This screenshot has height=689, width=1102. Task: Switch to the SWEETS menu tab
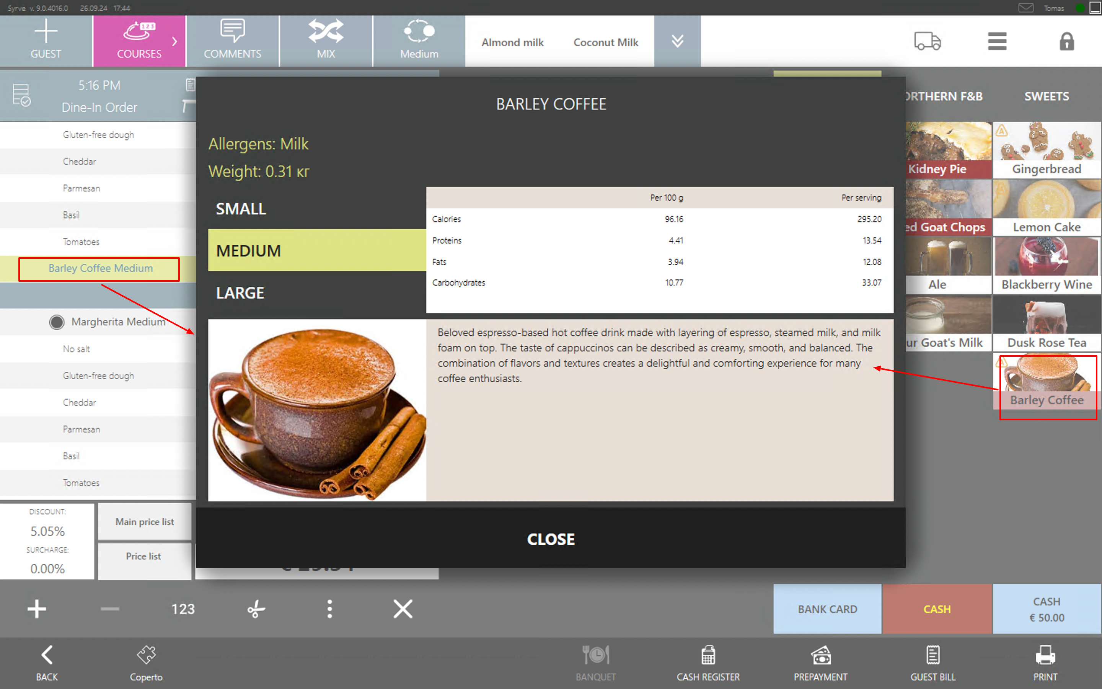point(1047,96)
